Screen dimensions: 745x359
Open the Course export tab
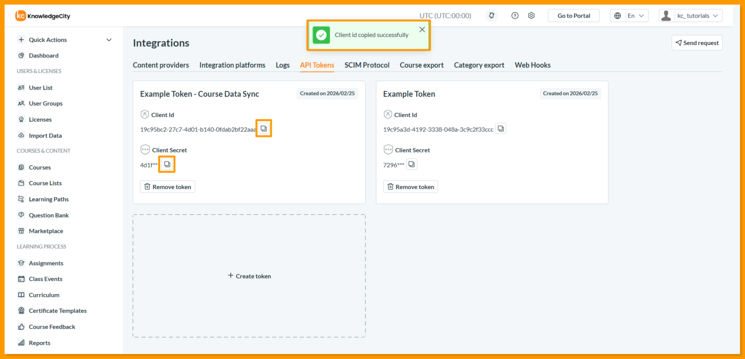coord(422,65)
